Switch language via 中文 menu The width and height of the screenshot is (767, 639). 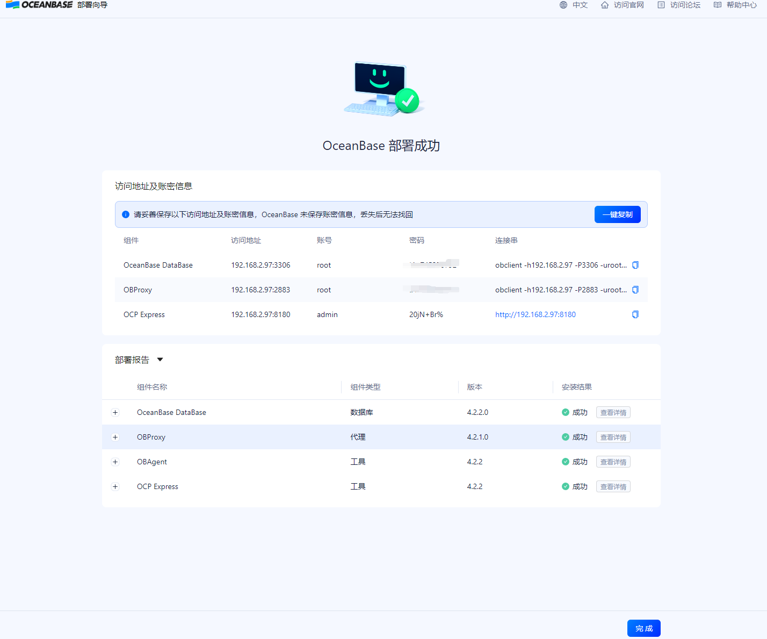pos(580,5)
